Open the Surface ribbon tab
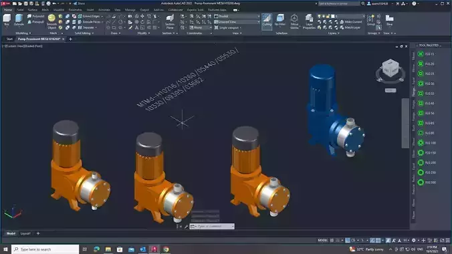Image resolution: width=452 pixels, height=254 pixels. pyautogui.click(x=33, y=10)
